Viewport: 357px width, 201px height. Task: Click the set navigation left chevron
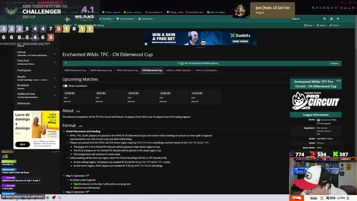coord(179,63)
